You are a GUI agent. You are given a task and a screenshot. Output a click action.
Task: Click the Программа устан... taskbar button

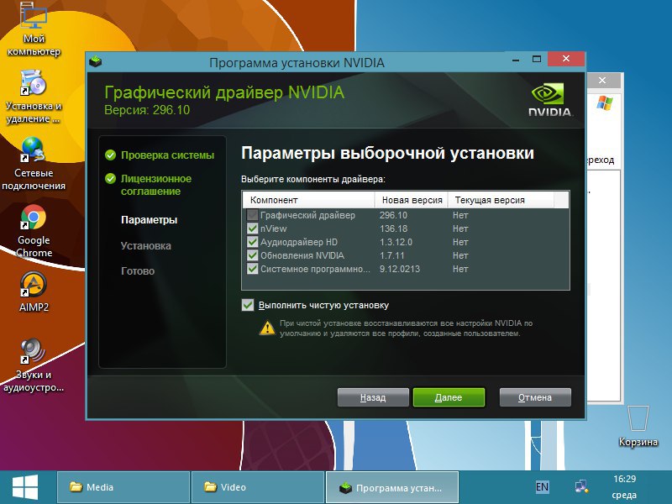click(x=392, y=487)
